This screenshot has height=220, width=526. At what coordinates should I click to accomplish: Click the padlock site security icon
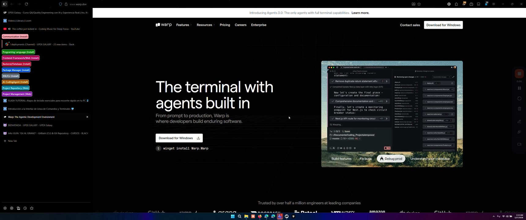(66, 4)
